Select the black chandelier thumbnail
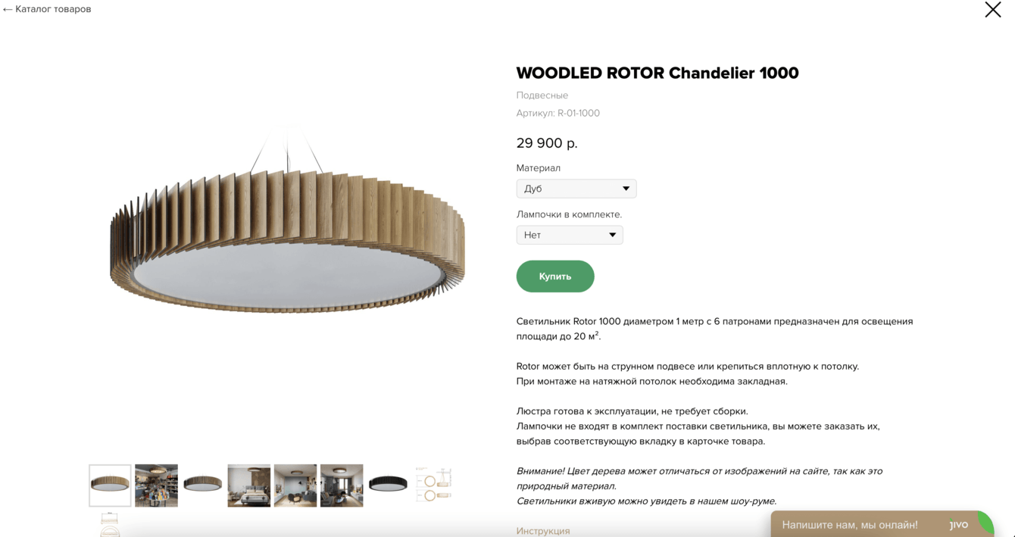 tap(388, 485)
